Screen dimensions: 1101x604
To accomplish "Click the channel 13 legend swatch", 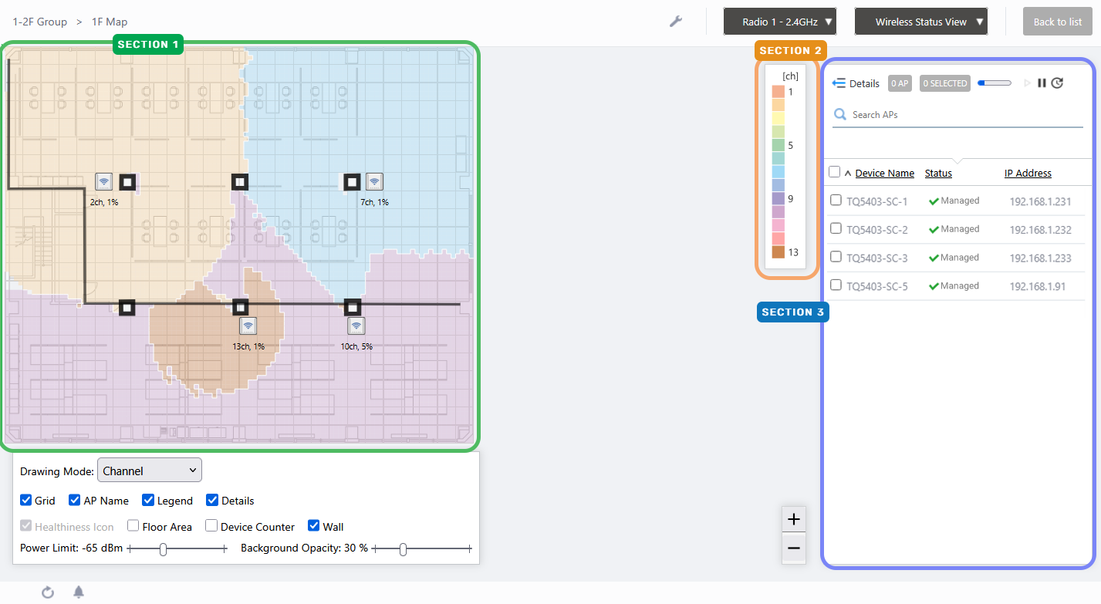I will pyautogui.click(x=778, y=252).
